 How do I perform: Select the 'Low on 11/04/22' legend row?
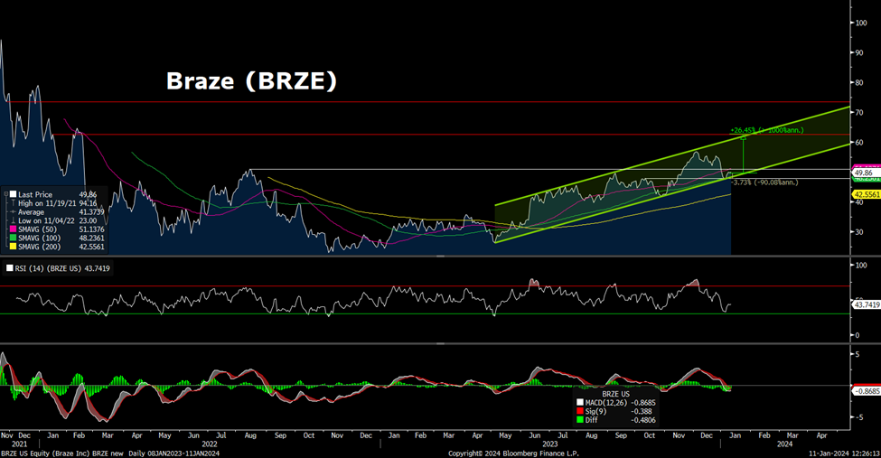coord(57,220)
